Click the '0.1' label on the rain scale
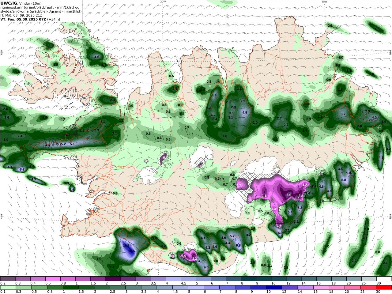The image size is (392, 294). click(x=3, y=292)
